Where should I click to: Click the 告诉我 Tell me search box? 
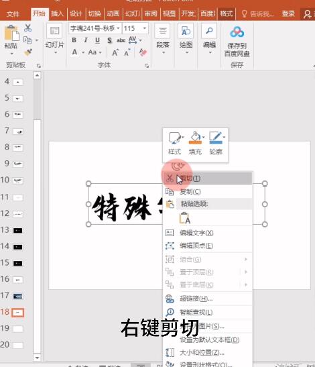pos(258,14)
